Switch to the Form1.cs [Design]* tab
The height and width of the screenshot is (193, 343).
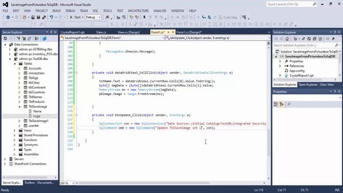click(x=189, y=32)
